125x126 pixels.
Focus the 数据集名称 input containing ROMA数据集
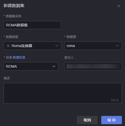32,25
